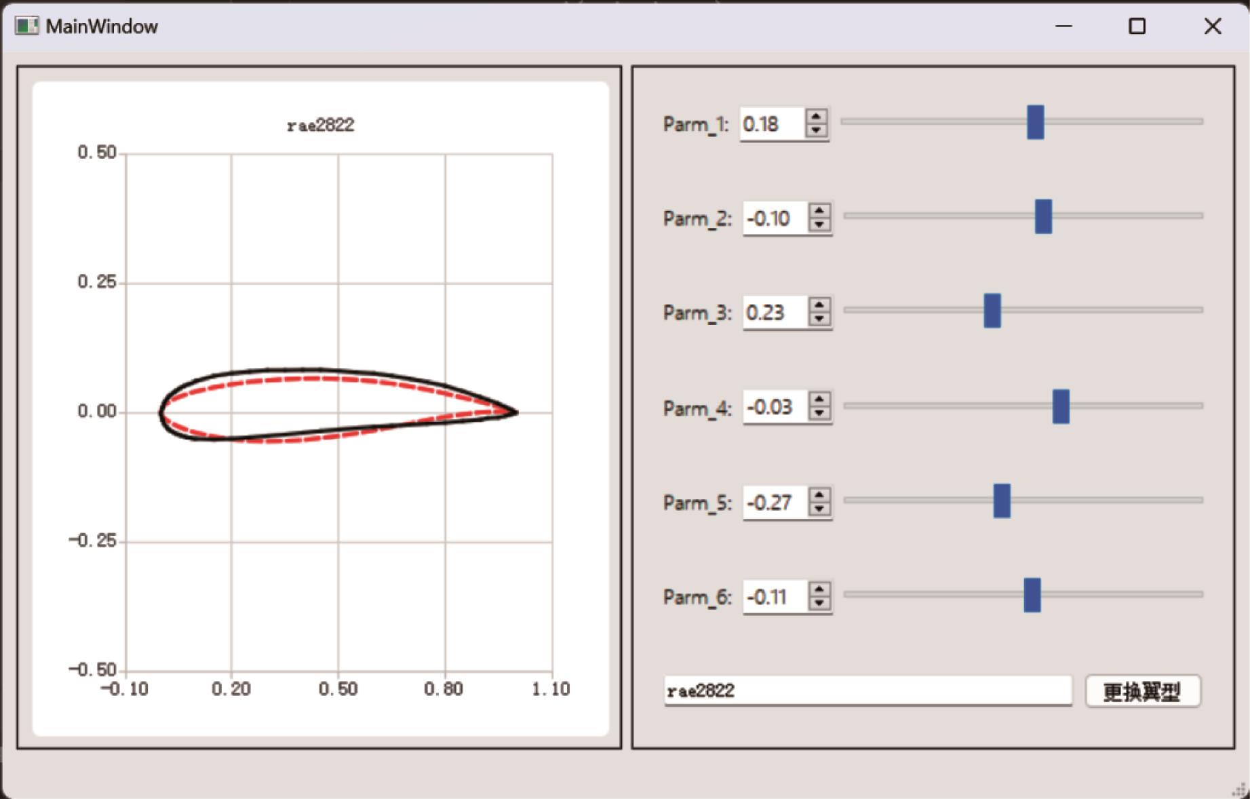Click the Parm_6 slider handle
This screenshot has width=1250, height=799.
[x=1032, y=595]
